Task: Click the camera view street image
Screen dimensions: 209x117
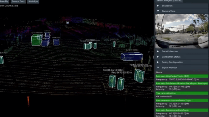Action: tap(182, 31)
